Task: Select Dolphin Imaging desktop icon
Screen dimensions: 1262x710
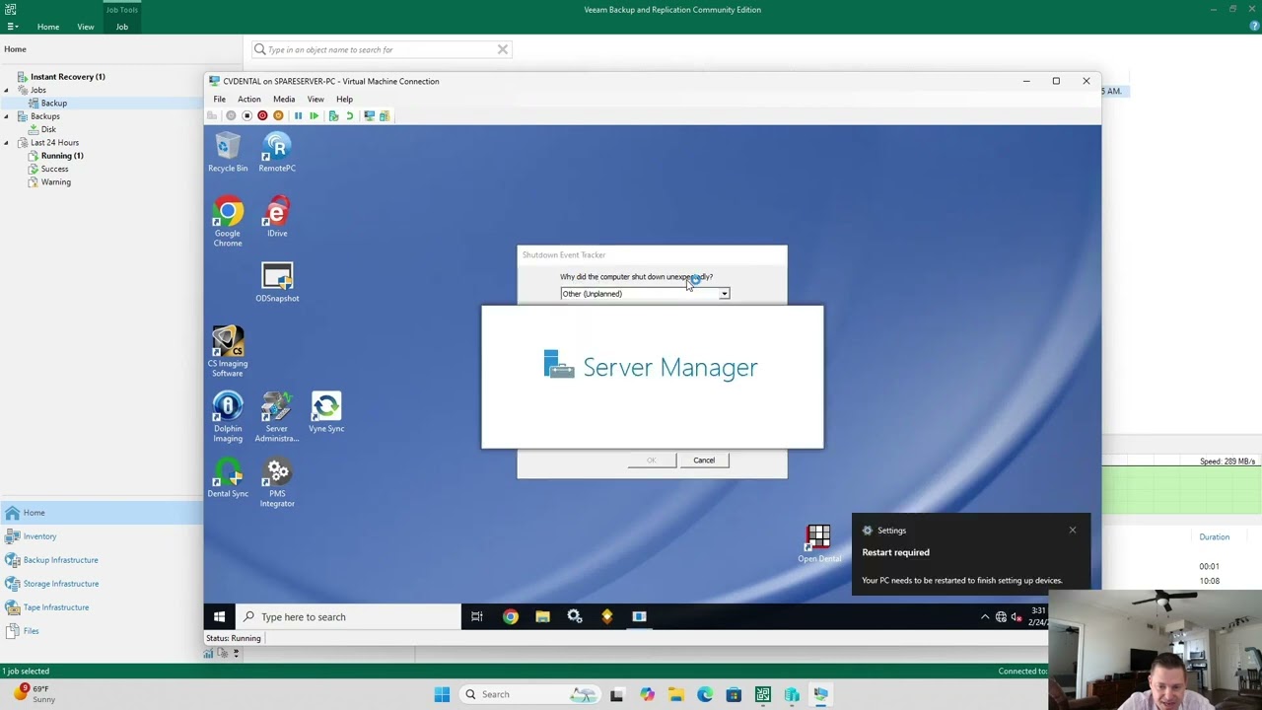Action: tap(228, 417)
